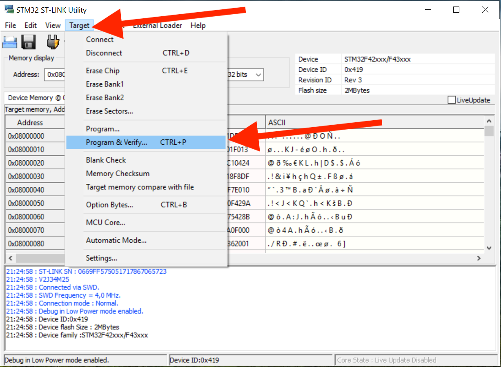Click the Connect to target plug icon
Screen dimensions: 501x367
point(53,42)
